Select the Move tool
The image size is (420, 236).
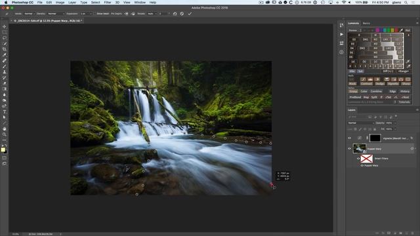pyautogui.click(x=5, y=26)
